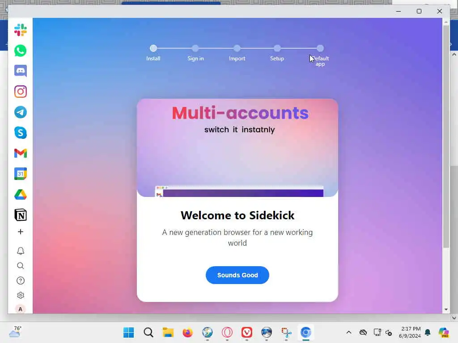Open notifications bell in sidebar
Viewport: 458px width, 343px height.
[x=21, y=251]
